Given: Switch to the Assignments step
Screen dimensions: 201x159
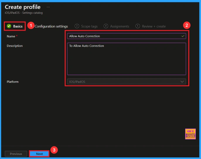Looking at the screenshot, I should coord(116,26).
